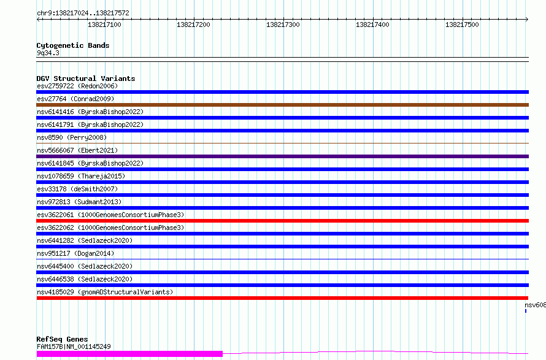Image resolution: width=546 pixels, height=360 pixels.
Task: Click the right arrow on coordinate ruler
Action: click(x=527, y=20)
